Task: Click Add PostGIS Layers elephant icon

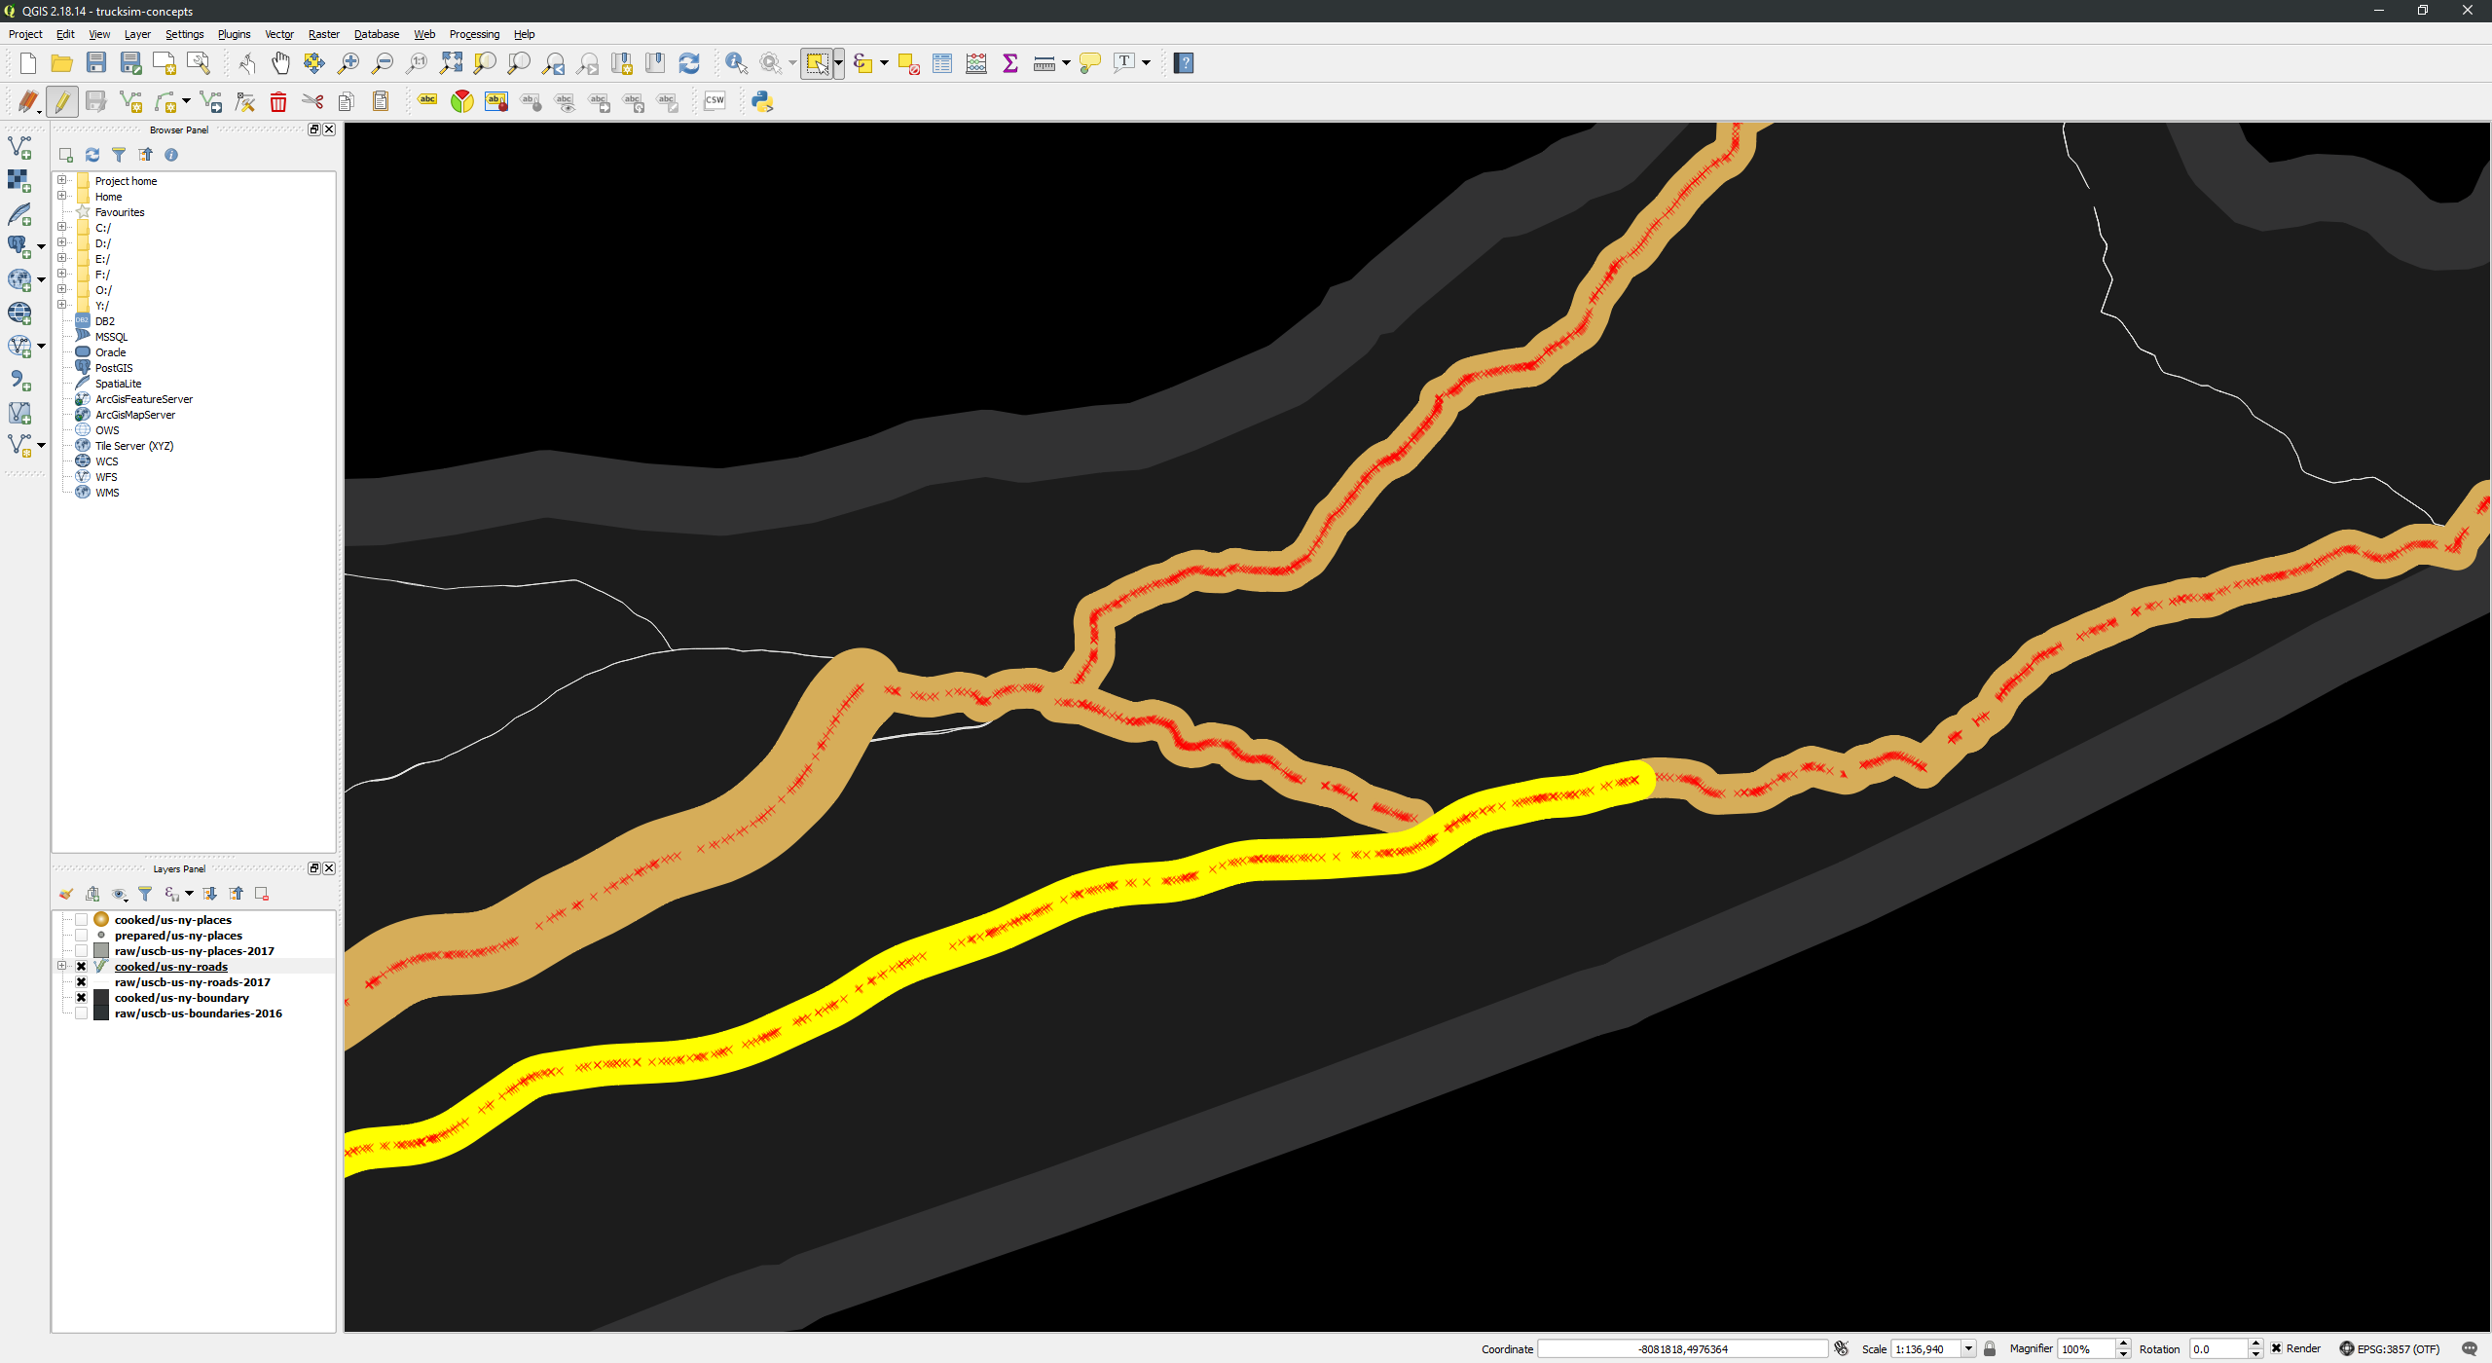Action: click(x=18, y=246)
